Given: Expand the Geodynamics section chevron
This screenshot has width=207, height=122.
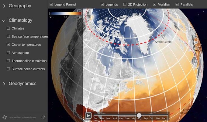Looking at the screenshot, I should (x=4, y=84).
